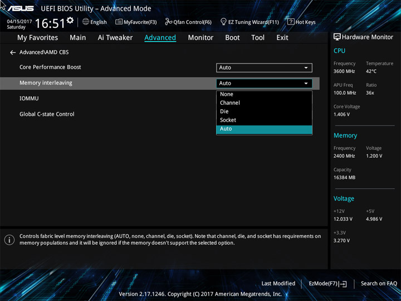Click memory capacity value 16384 MB

click(344, 178)
